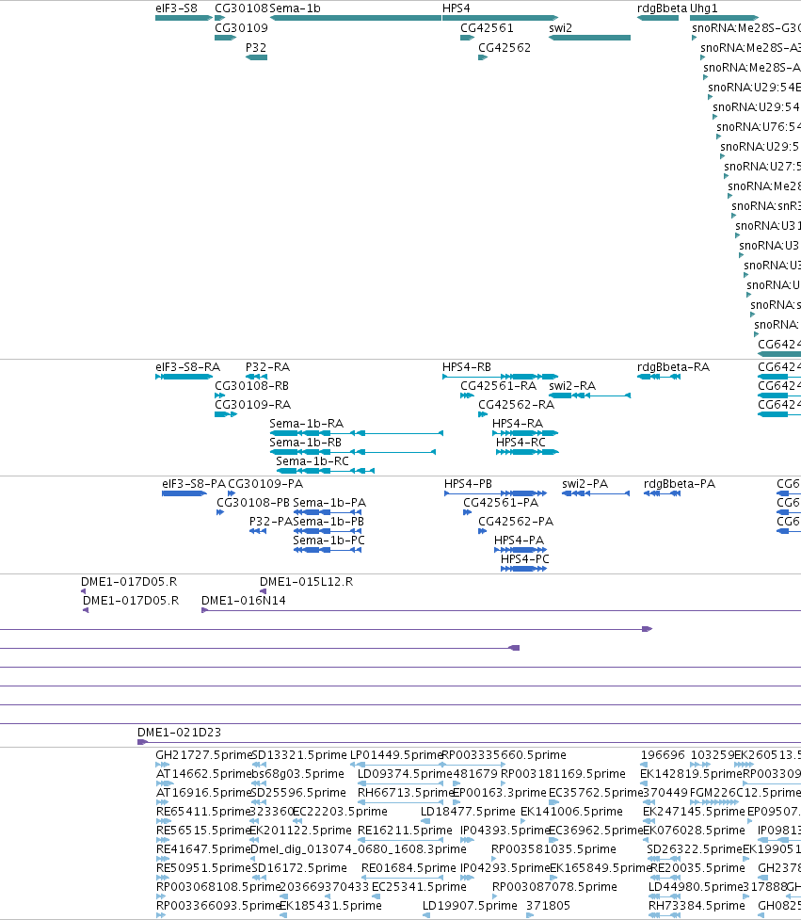Click the P32-PA protein label
801x920 pixels.
(x=270, y=521)
